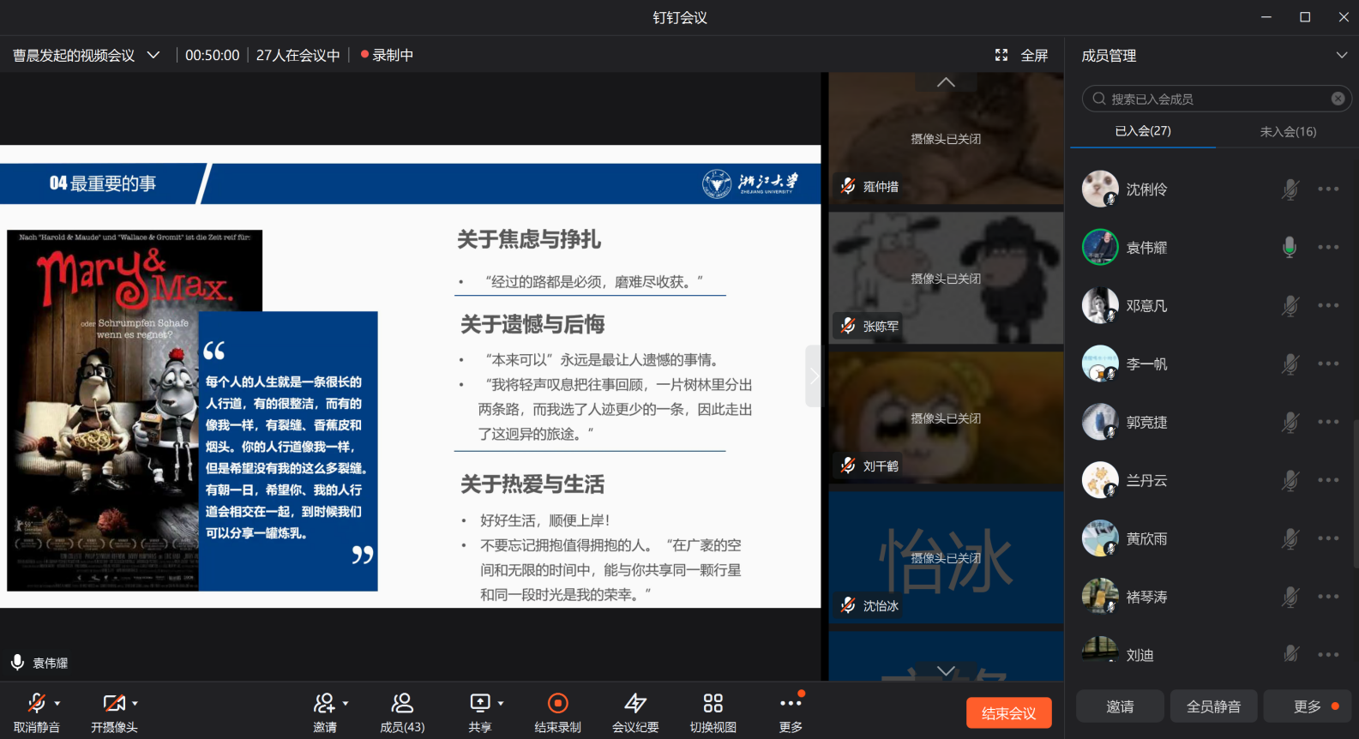Click 结束会议 end meeting button
Screen dimensions: 1359x739
[1008, 713]
